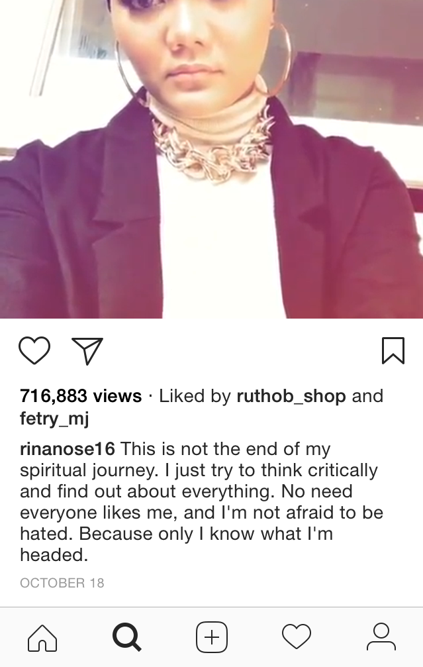Tap the caption text about spiritual journey

pos(201,502)
